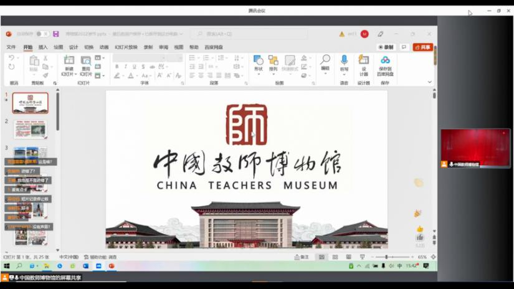Image resolution: width=514 pixels, height=289 pixels.
Task: Click the 新建幻灯片 New Slide icon
Action: 69,61
